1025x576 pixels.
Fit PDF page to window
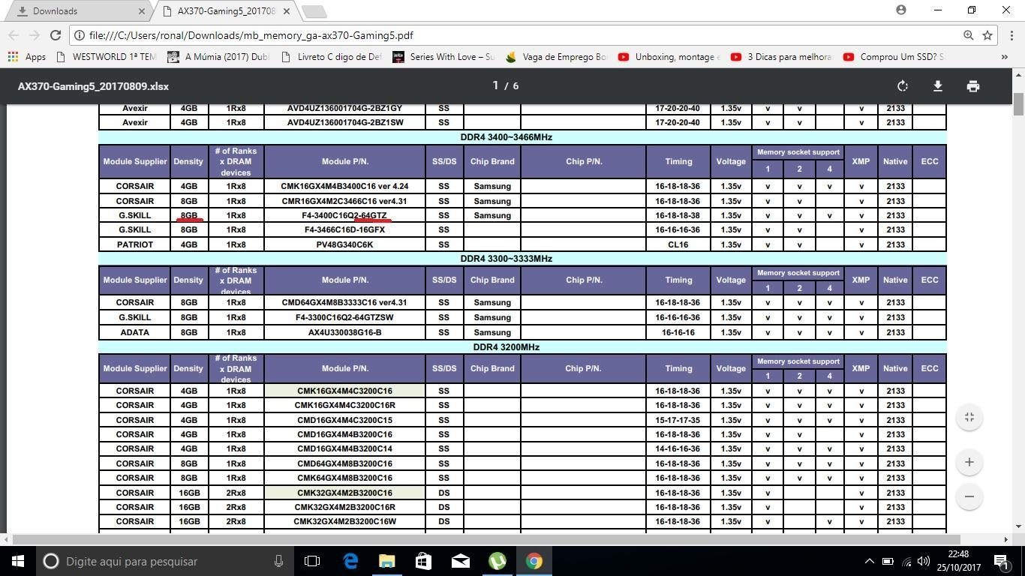pyautogui.click(x=969, y=417)
